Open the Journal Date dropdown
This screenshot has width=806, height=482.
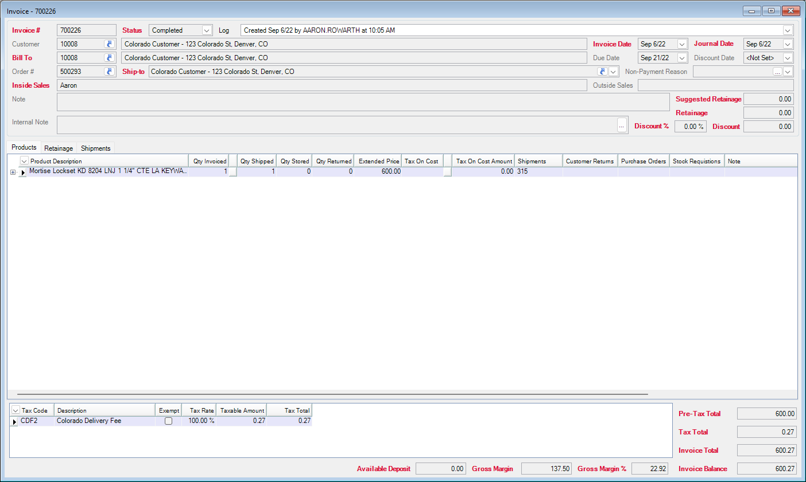click(x=788, y=44)
